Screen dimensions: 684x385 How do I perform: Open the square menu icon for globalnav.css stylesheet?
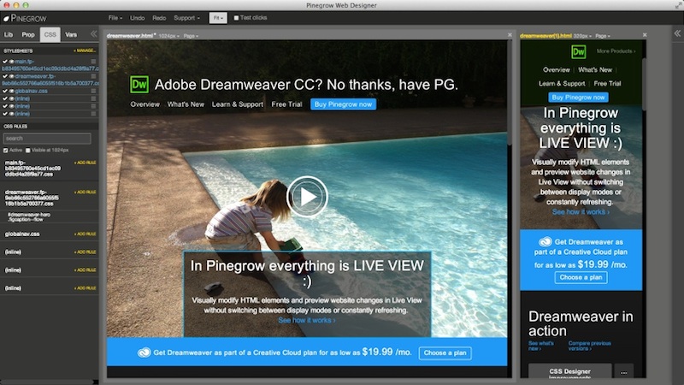coord(93,91)
